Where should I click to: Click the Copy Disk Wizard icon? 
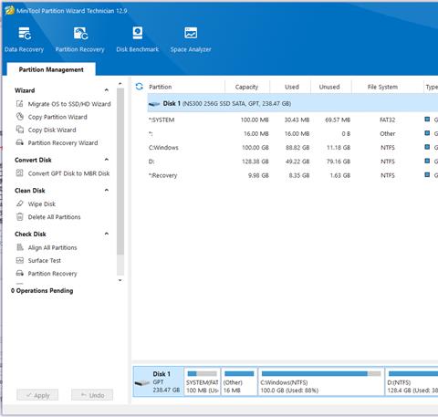(x=20, y=130)
